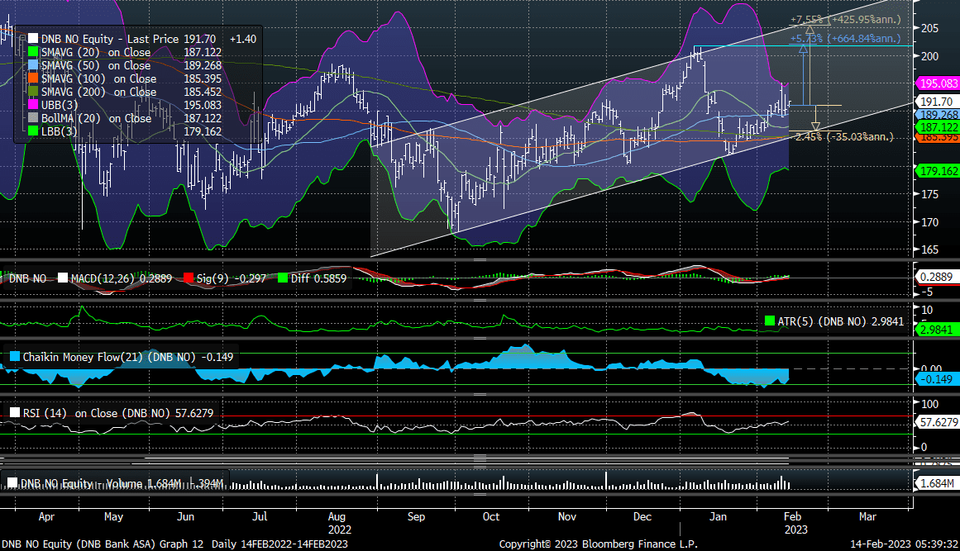Click the 'Sig(9) -0.297' legend label

click(x=232, y=278)
